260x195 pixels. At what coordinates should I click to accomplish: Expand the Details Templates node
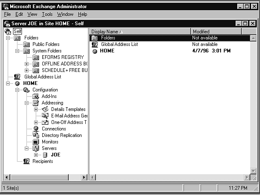[36, 109]
